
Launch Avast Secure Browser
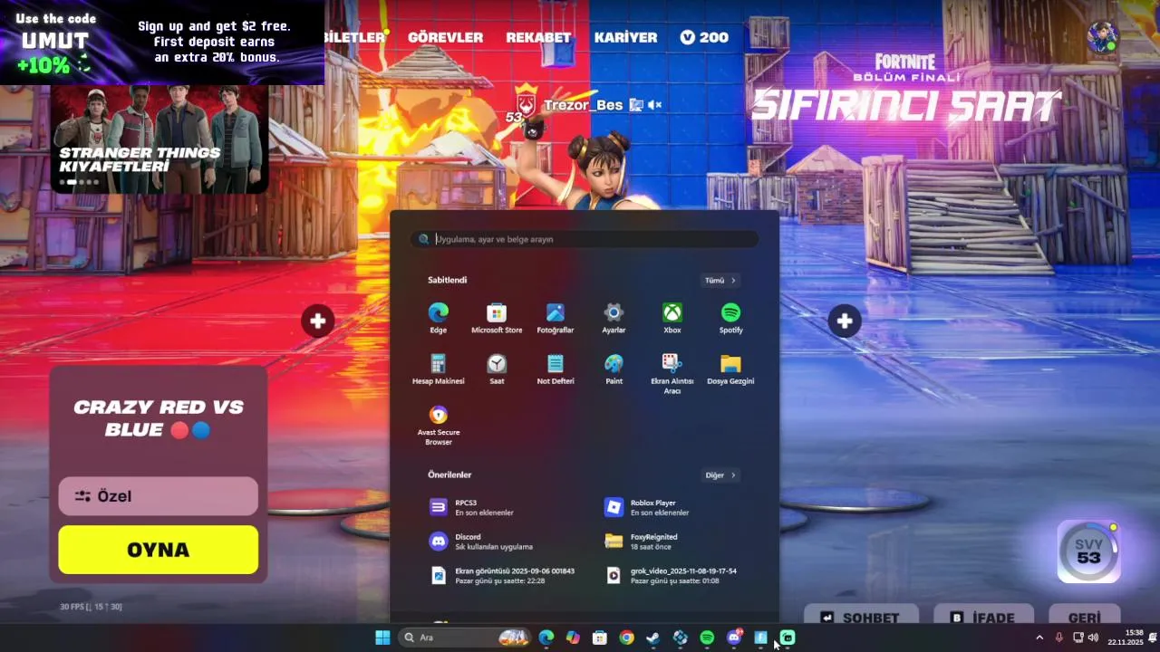pos(439,425)
